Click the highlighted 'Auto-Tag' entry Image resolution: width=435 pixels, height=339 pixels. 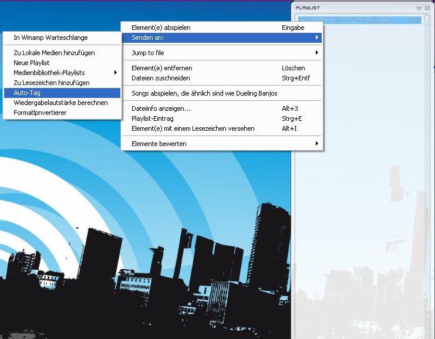point(62,93)
